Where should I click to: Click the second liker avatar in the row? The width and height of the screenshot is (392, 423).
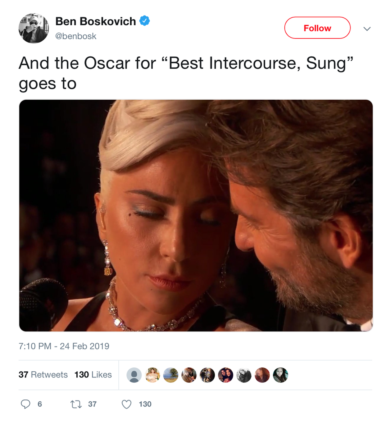tap(152, 375)
